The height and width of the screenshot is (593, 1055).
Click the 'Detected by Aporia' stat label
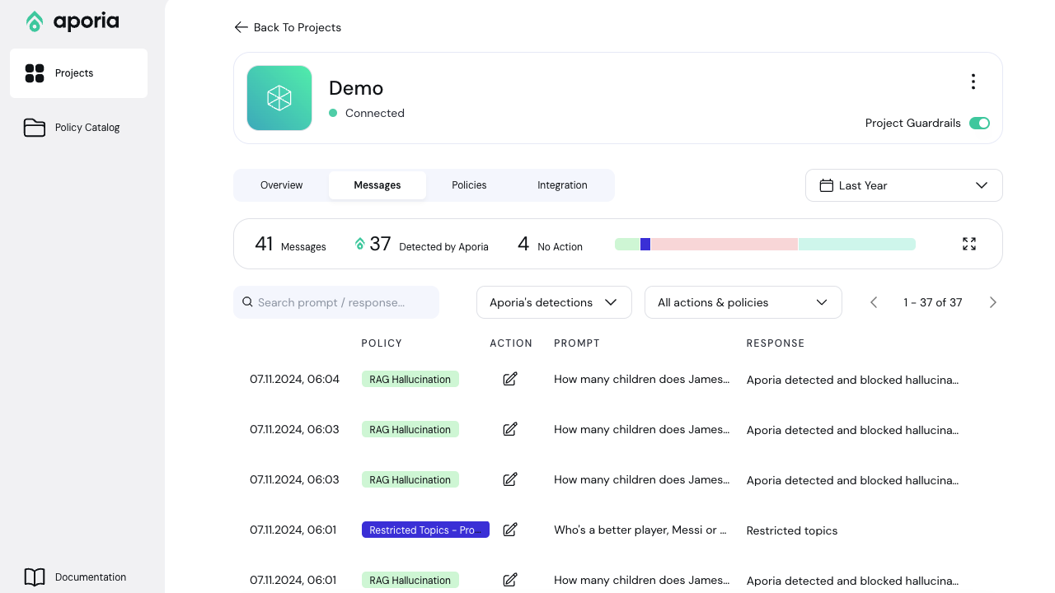(443, 246)
